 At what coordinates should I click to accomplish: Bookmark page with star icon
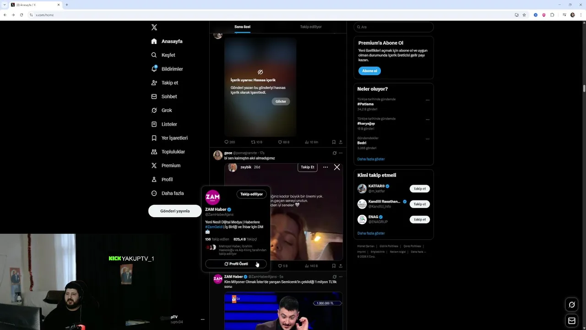[524, 15]
